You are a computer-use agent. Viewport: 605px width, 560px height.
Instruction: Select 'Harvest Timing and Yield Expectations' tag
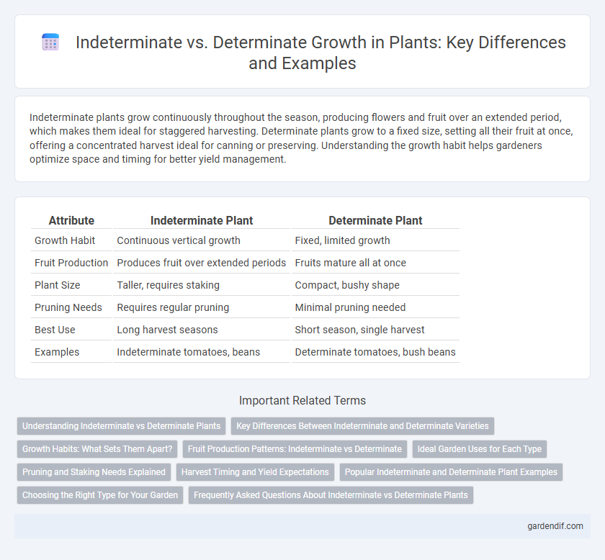pos(255,472)
